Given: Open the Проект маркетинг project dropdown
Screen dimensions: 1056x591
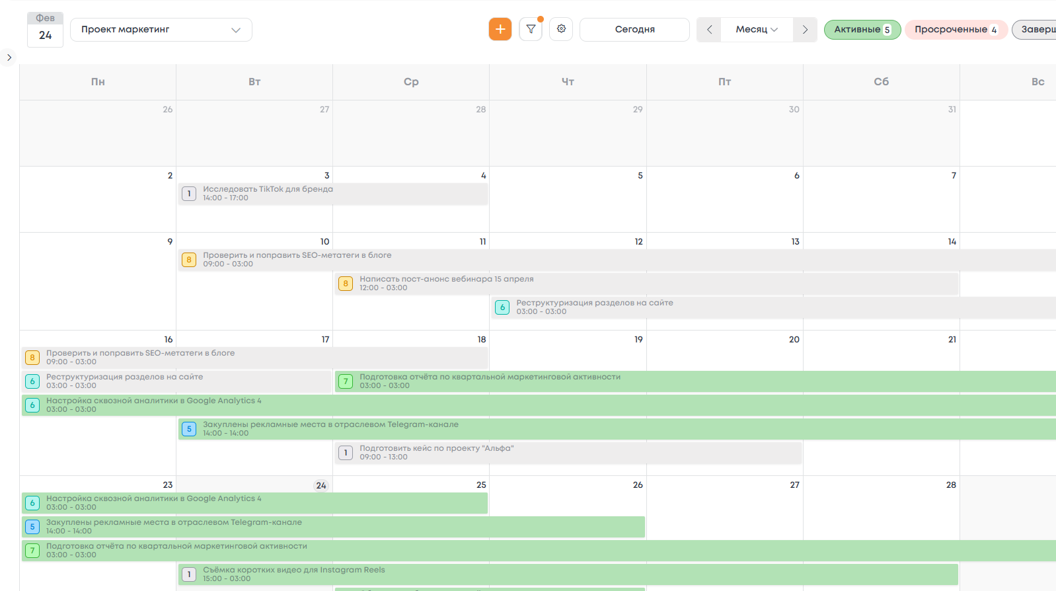Looking at the screenshot, I should click(x=161, y=30).
